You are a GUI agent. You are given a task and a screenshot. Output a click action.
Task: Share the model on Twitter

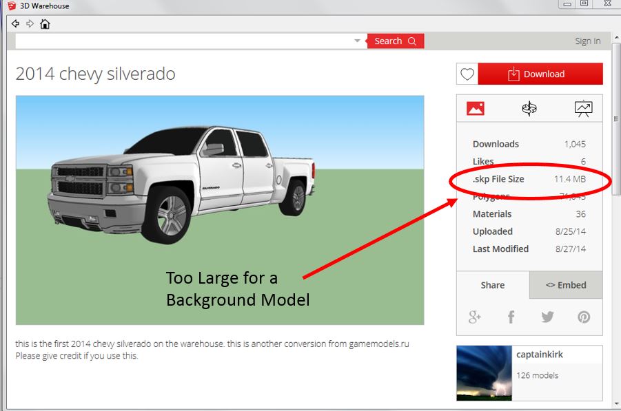click(x=547, y=317)
